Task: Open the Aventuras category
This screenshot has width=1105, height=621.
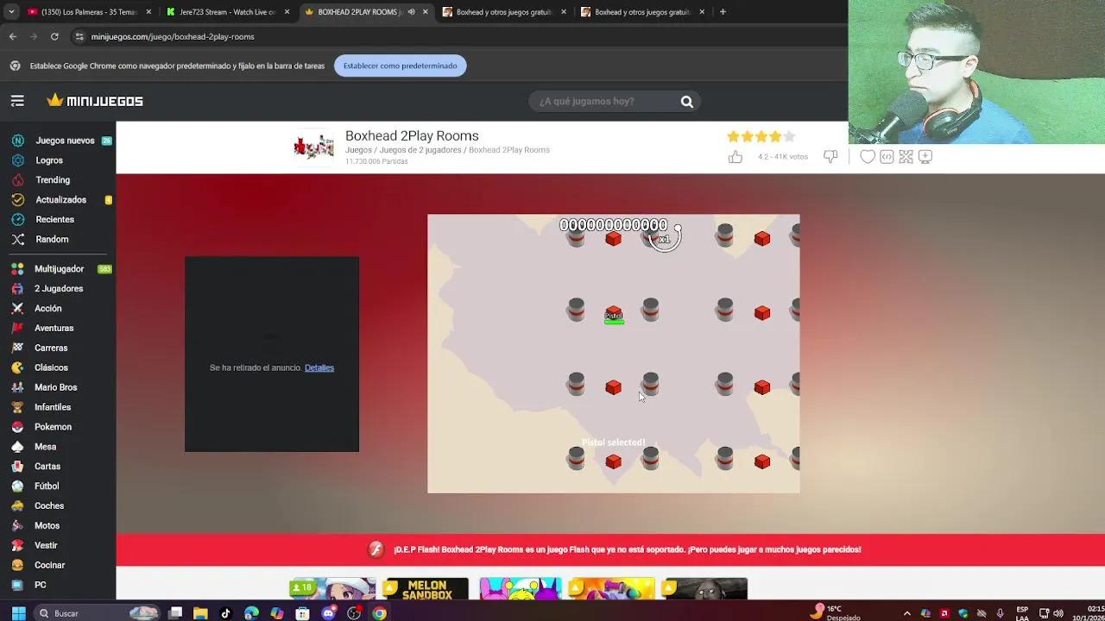Action: coord(54,329)
